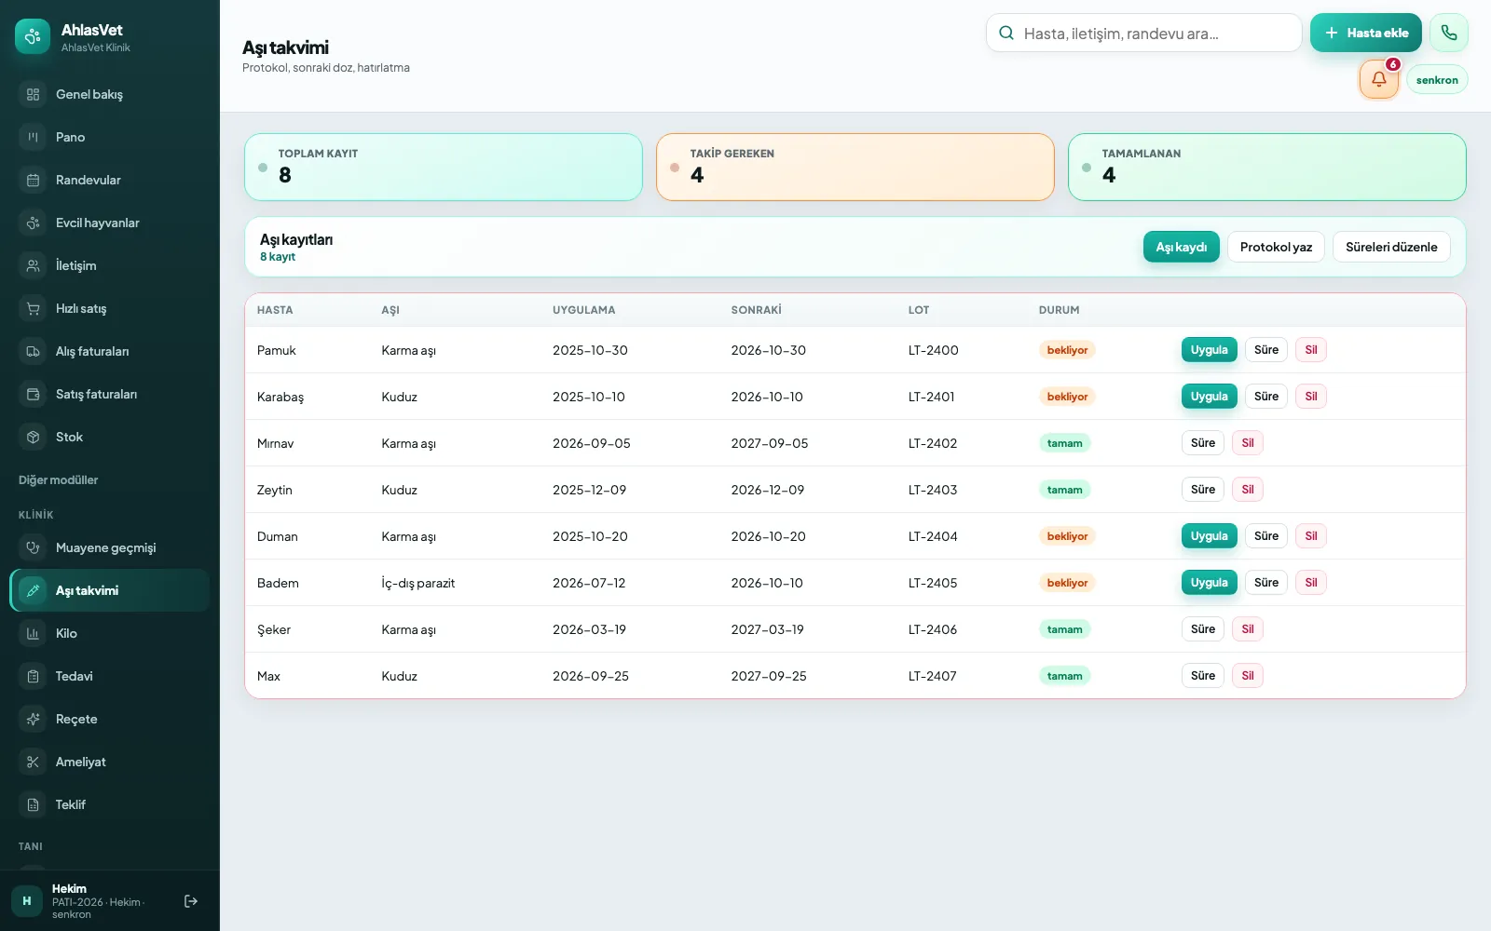
Task: Click the Takip Gereken summary card
Action: pyautogui.click(x=855, y=167)
